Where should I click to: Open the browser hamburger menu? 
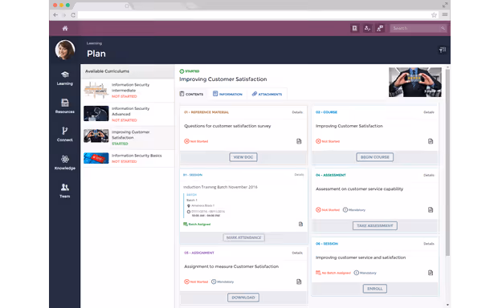point(445,14)
